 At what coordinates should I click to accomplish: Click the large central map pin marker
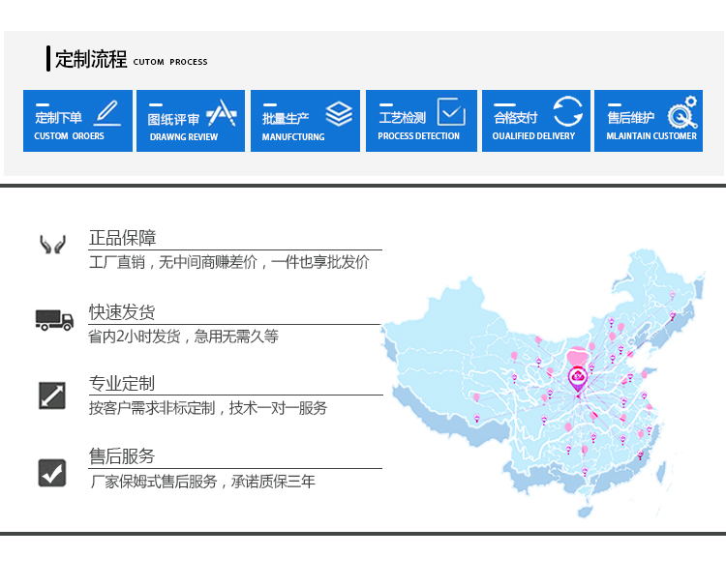click(577, 379)
